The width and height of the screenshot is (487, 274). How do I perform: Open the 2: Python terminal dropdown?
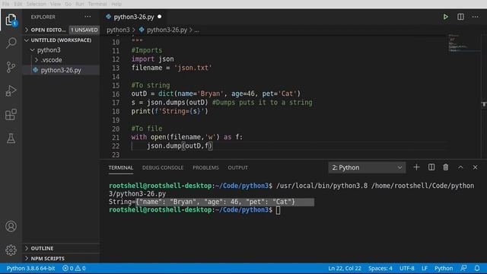point(367,167)
